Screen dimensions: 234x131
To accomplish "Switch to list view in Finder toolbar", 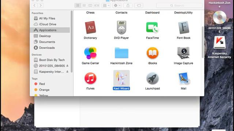I will tap(84, 5).
